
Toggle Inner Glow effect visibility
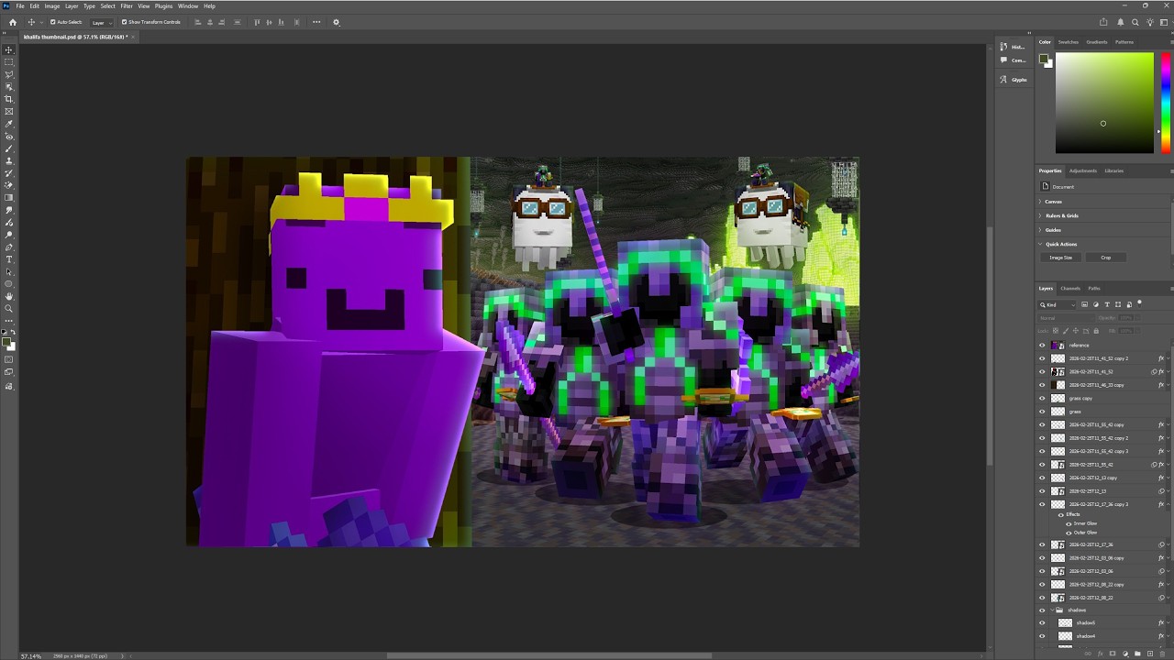tap(1069, 523)
